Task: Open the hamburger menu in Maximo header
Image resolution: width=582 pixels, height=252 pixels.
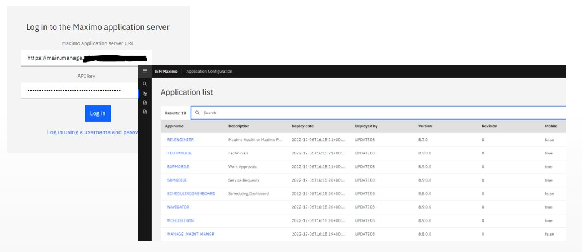Action: 145,71
